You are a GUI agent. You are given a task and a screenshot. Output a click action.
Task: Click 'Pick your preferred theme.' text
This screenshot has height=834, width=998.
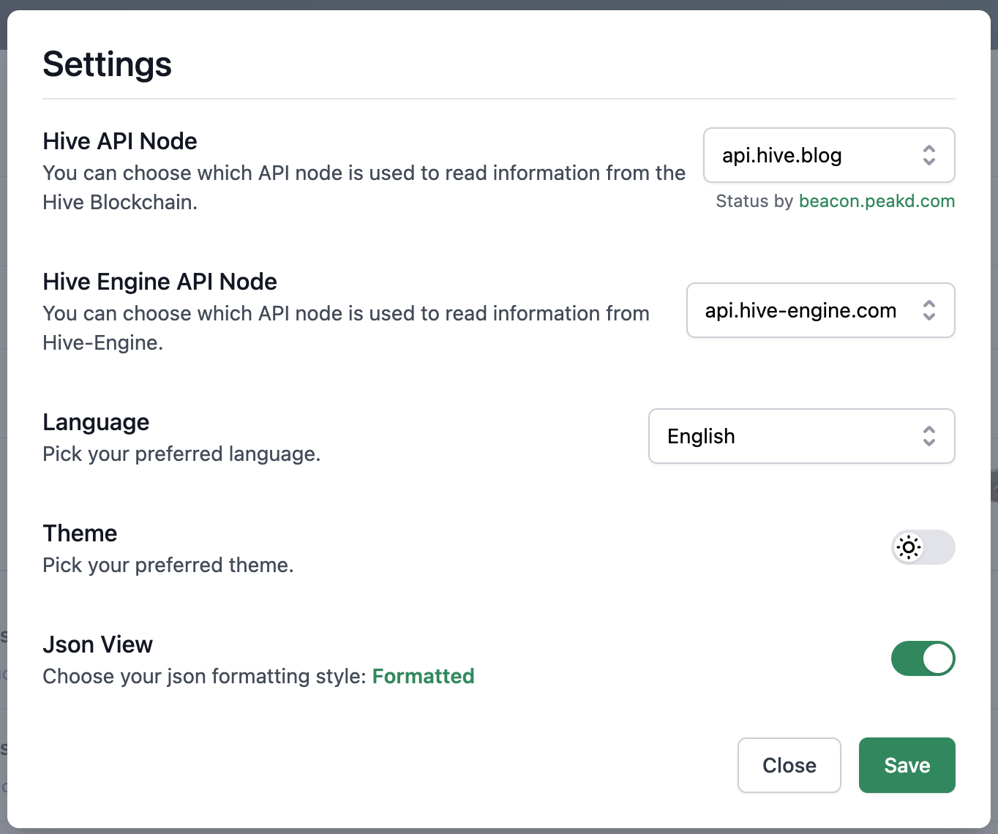(x=168, y=565)
